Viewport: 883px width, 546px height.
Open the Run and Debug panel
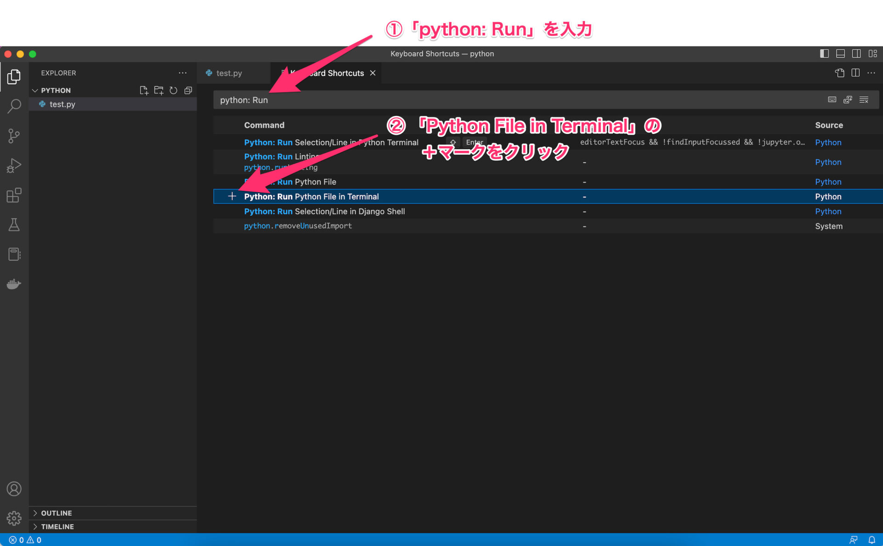pyautogui.click(x=14, y=165)
